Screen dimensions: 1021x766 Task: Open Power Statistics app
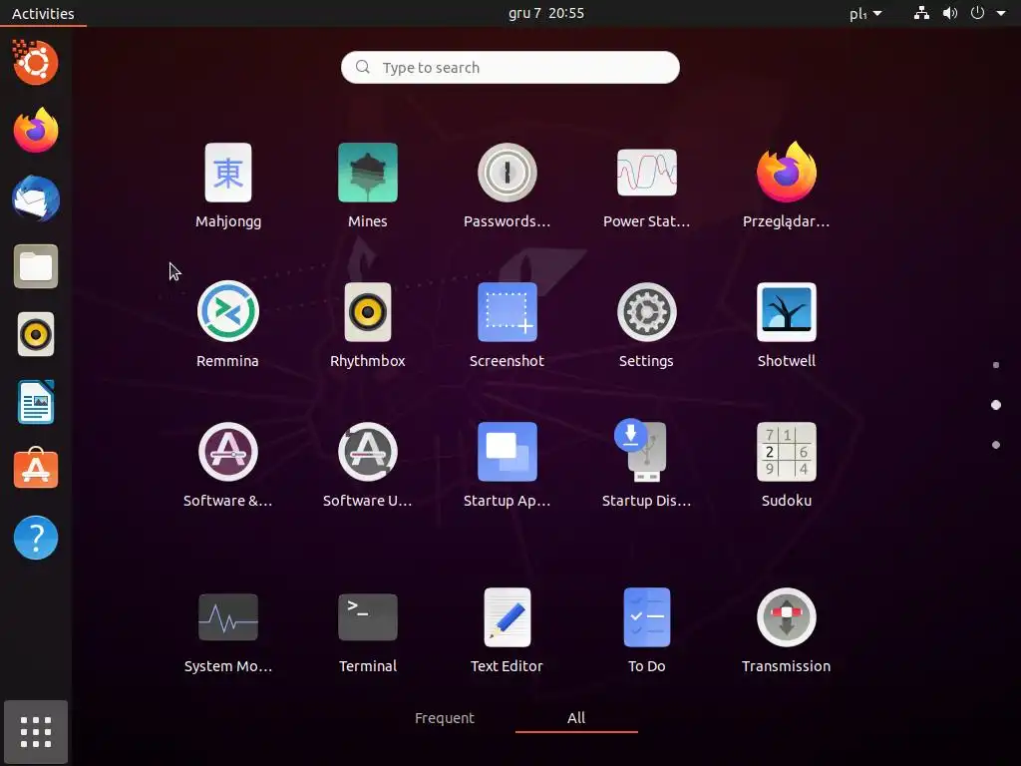[x=646, y=185]
